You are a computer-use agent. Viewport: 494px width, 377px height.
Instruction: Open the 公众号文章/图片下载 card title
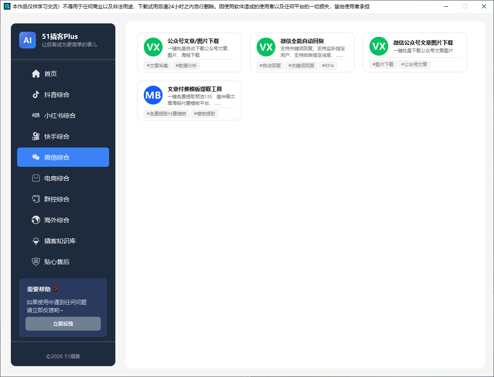click(x=193, y=41)
